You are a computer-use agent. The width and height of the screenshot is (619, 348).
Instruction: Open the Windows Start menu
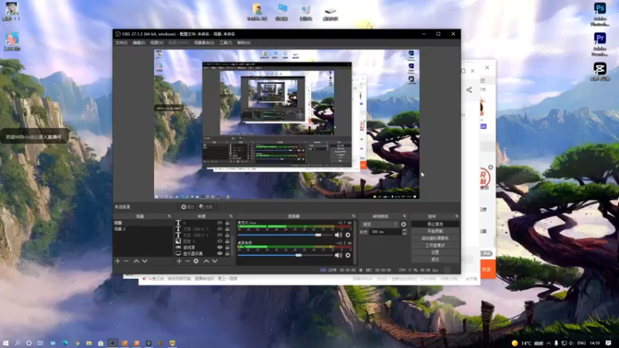coord(5,343)
